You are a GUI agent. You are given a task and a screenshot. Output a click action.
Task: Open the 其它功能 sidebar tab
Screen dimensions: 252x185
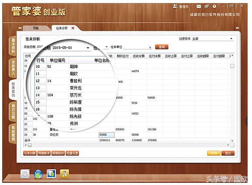point(13,112)
